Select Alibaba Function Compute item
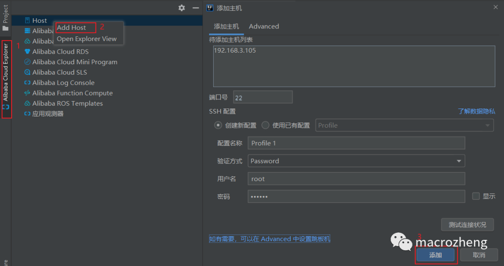Screen dimensions: 504x266 click(x=72, y=93)
